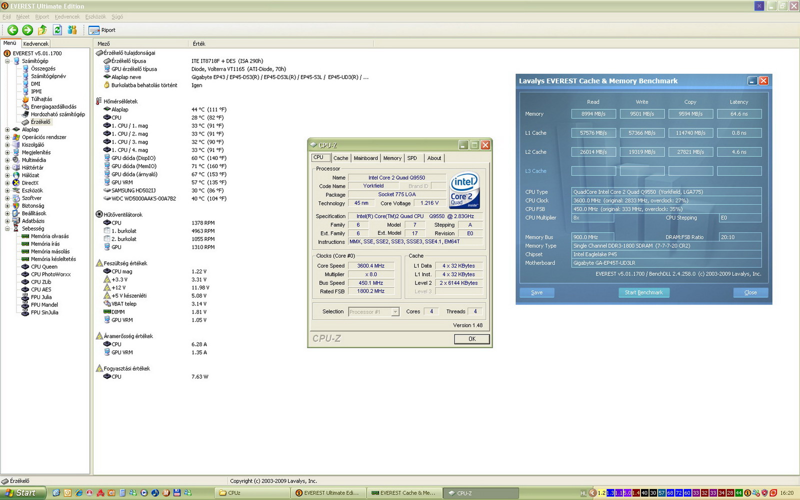Select CPU PhotoWorxx benchmark icon
Image resolution: width=800 pixels, height=500 pixels.
click(25, 274)
